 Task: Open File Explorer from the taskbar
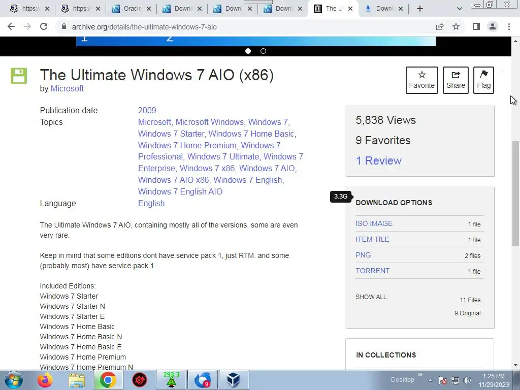click(x=77, y=380)
